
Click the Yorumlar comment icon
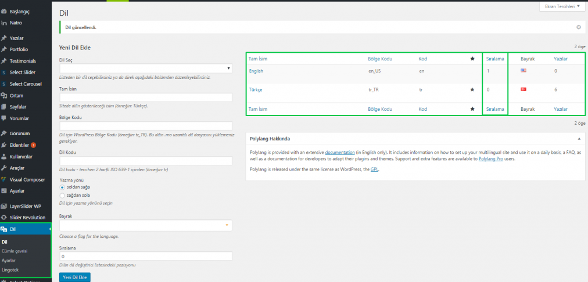coord(3,118)
